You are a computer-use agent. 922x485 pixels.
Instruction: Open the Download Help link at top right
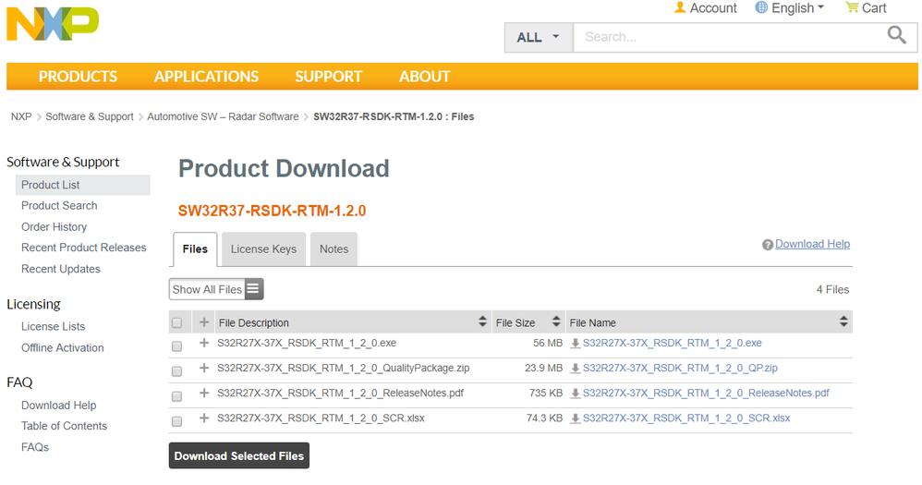[x=812, y=244]
